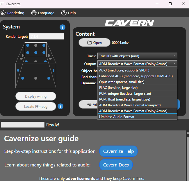Screen dimensions: 189x181
Task: Choose Opus (transparent, small size) output
Action: 137,82
